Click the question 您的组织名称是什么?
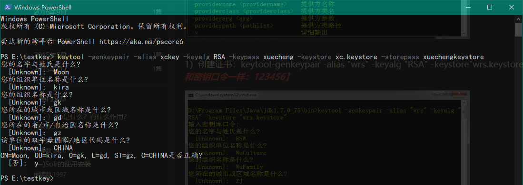This screenshot has height=185, width=523. coord(37,95)
